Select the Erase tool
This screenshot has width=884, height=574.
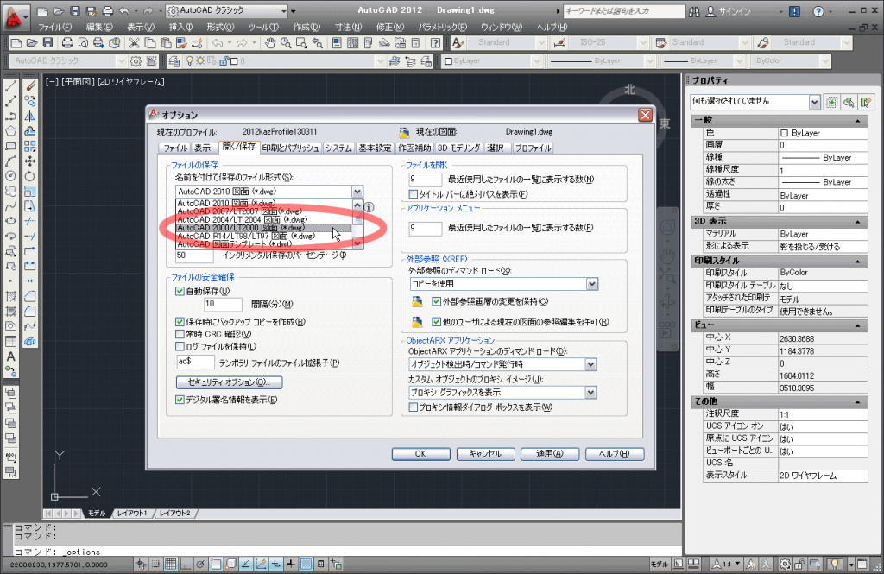point(30,85)
